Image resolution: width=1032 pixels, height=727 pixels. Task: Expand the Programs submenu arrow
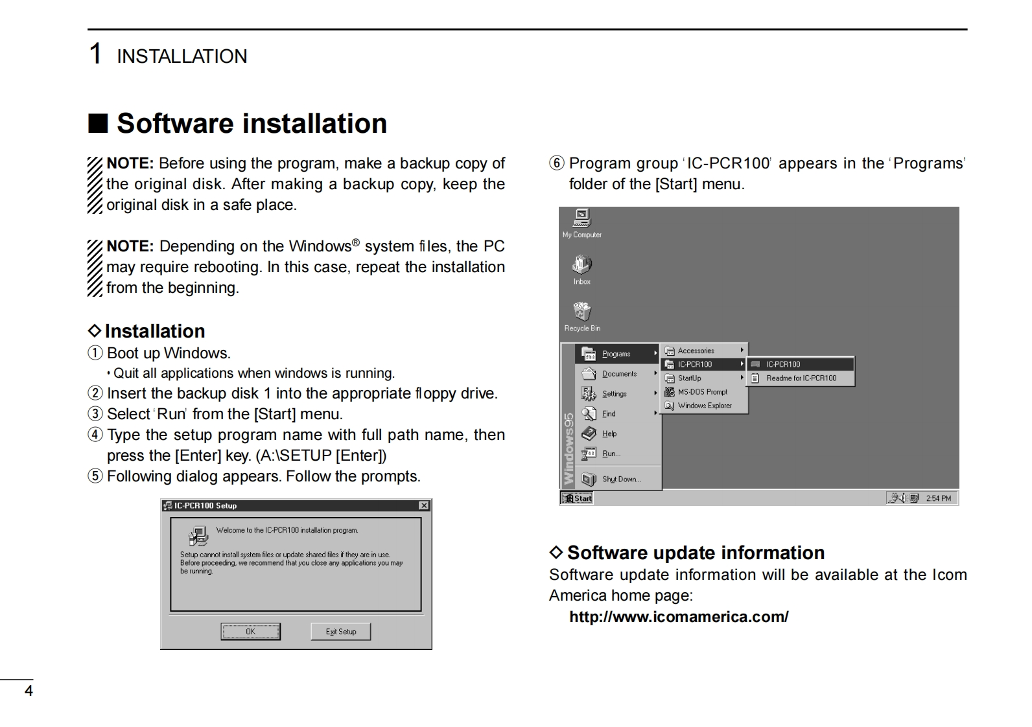[x=655, y=354]
